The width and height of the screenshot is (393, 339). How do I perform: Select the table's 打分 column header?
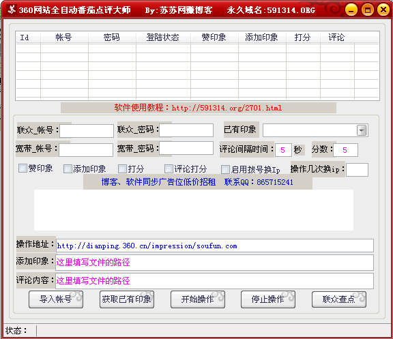303,38
